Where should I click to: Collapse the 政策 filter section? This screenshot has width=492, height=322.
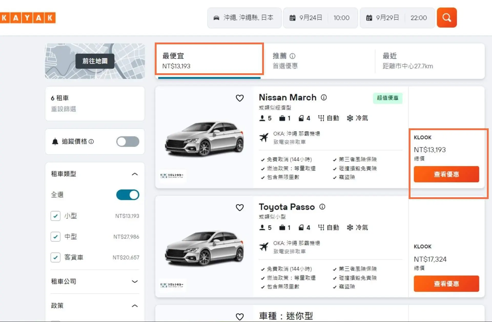point(134,305)
